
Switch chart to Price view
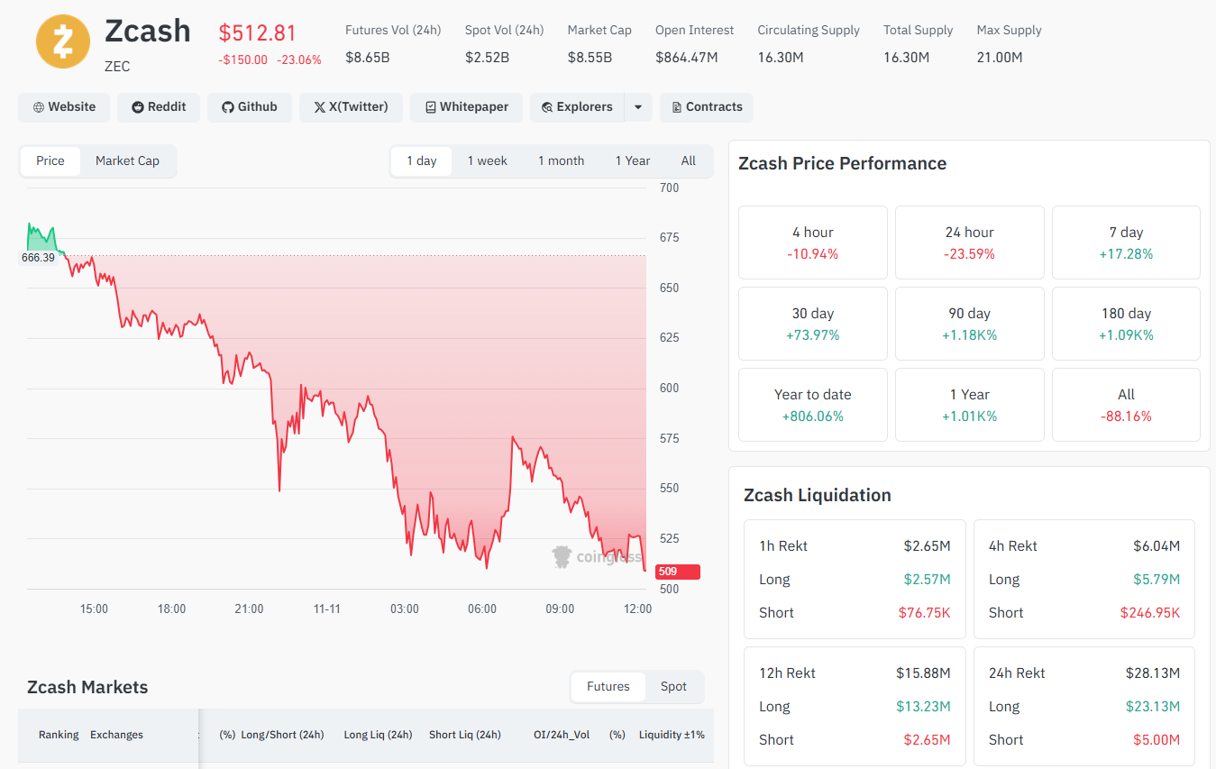[x=50, y=161]
